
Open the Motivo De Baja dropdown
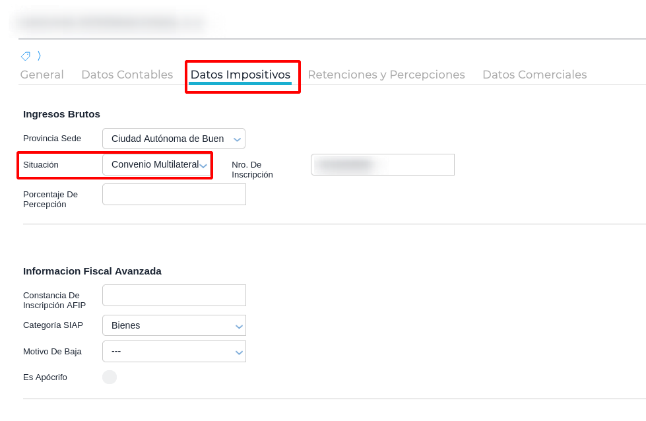tap(174, 351)
